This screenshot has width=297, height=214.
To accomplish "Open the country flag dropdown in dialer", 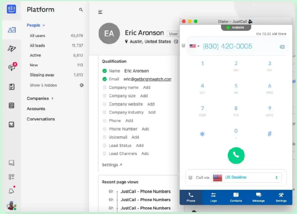I will [x=194, y=46].
